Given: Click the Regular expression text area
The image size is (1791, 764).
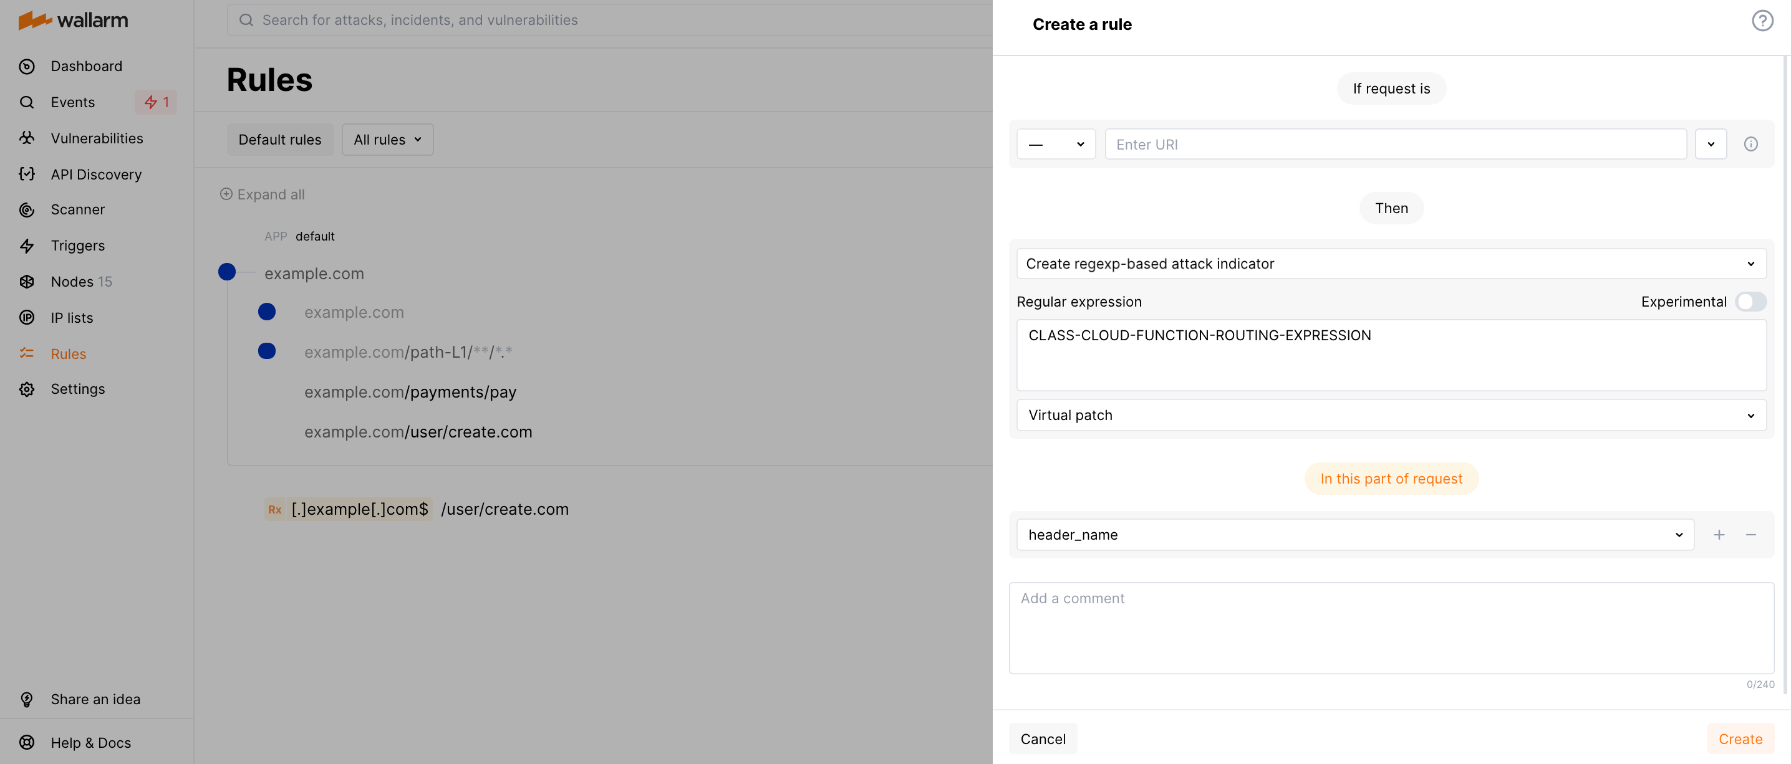Looking at the screenshot, I should [1391, 355].
